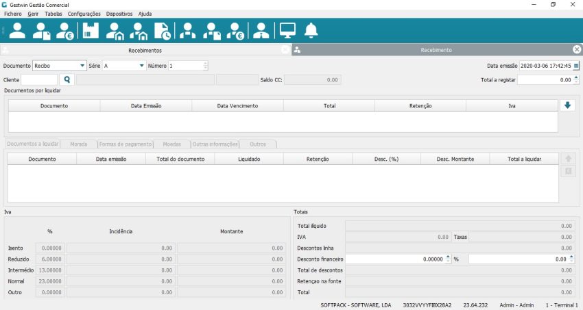583x310 pixels.
Task: Click the Cliente input field
Action: (x=39, y=80)
